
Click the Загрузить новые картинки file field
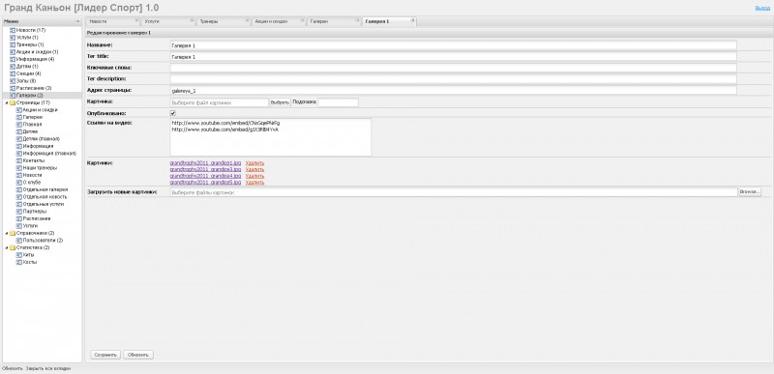coord(453,192)
